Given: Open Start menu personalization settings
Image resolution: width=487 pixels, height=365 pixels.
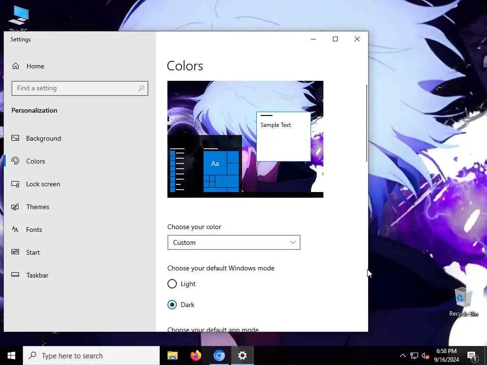Looking at the screenshot, I should coord(80,252).
